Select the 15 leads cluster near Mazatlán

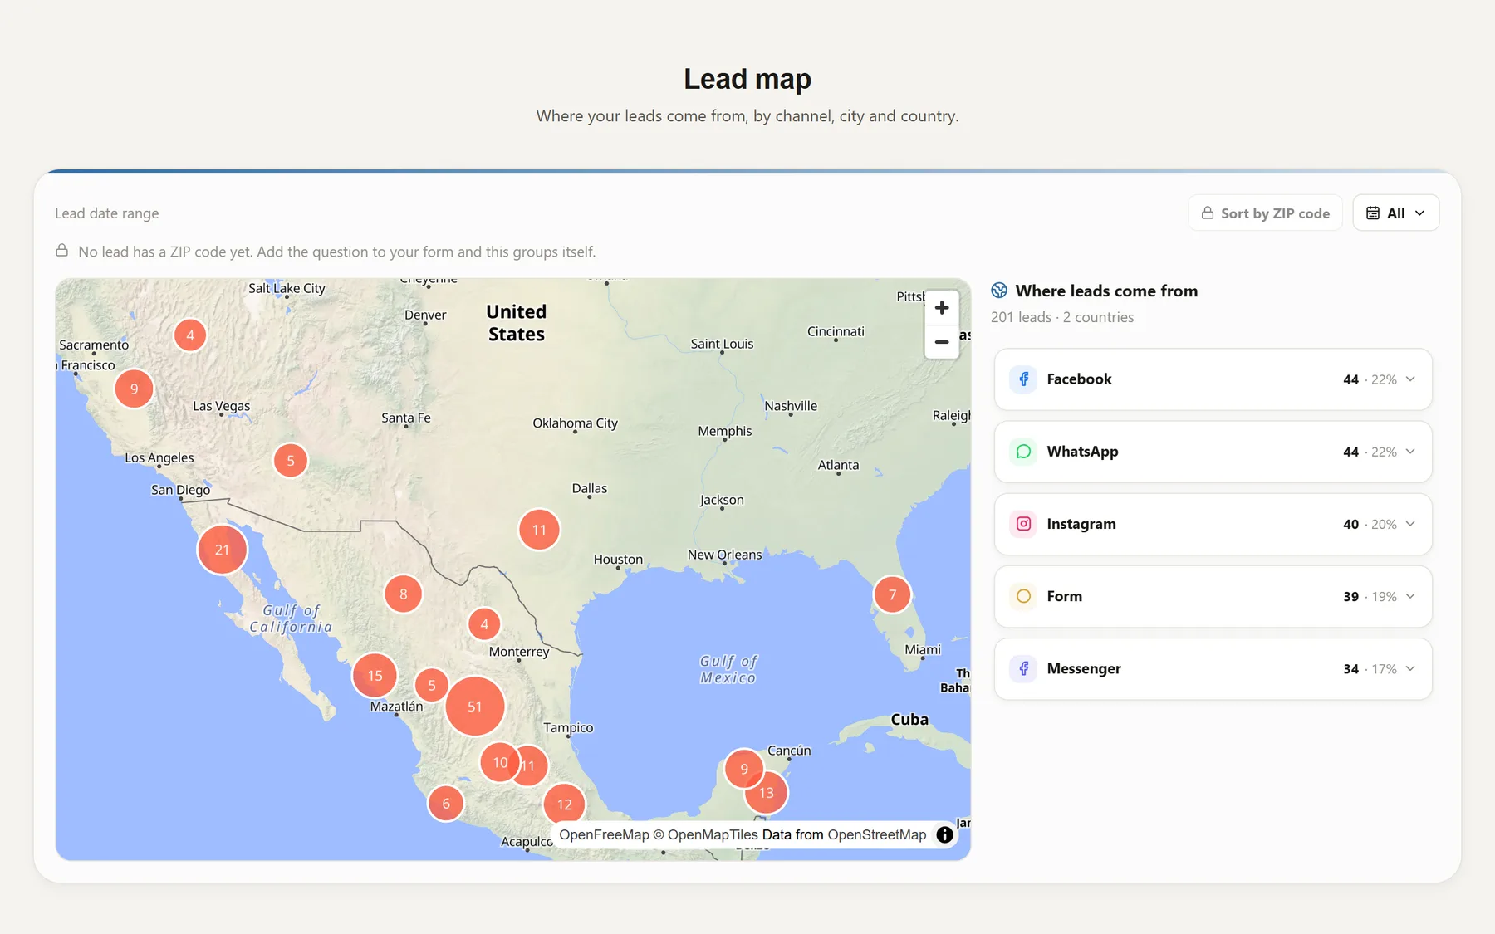pyautogui.click(x=375, y=676)
